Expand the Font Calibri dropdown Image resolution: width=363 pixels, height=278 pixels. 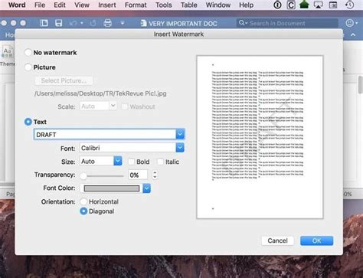point(180,148)
